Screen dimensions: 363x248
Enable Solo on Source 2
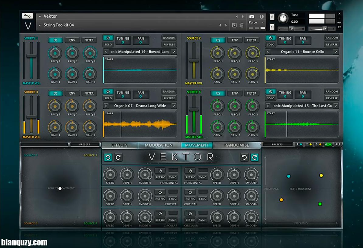[270, 45]
